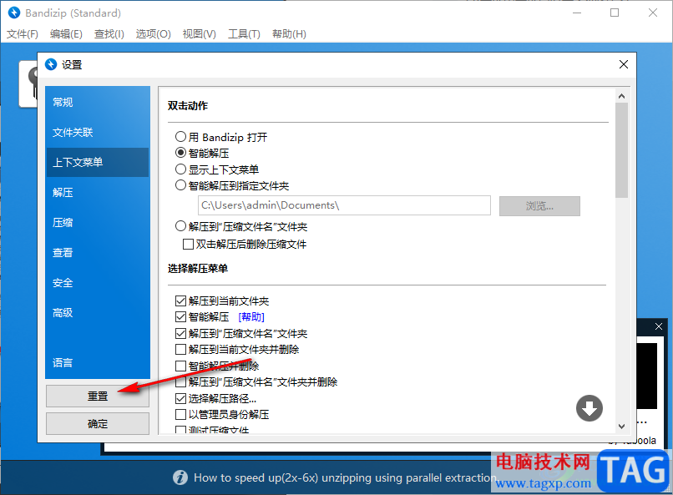Viewport: 673px width, 495px height.
Task: Click the round down-arrow scroll icon
Action: coord(590,408)
